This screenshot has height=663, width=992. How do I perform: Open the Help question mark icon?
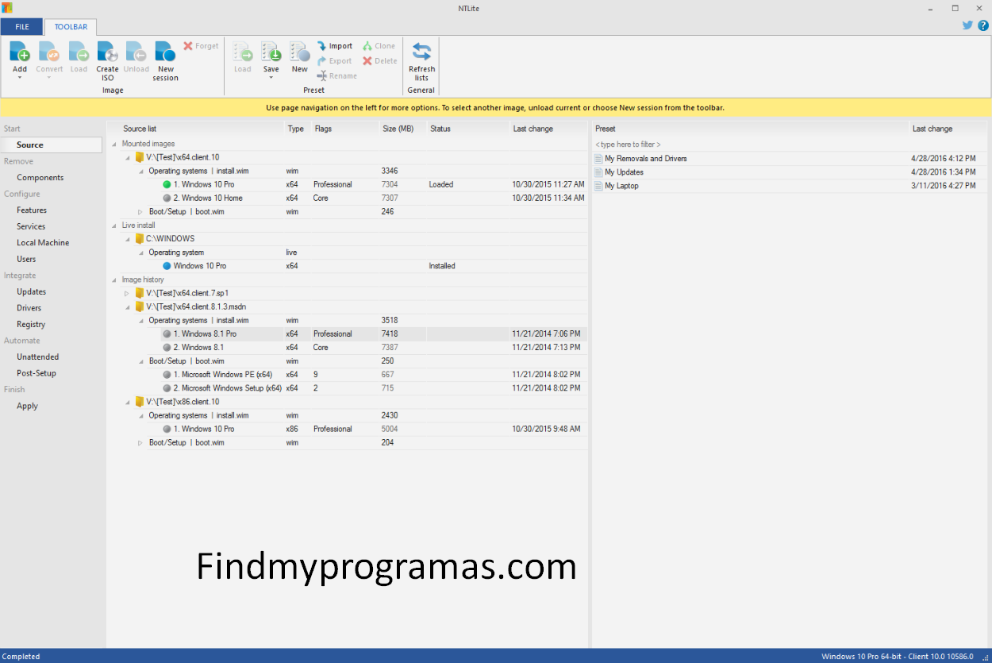[x=983, y=25]
